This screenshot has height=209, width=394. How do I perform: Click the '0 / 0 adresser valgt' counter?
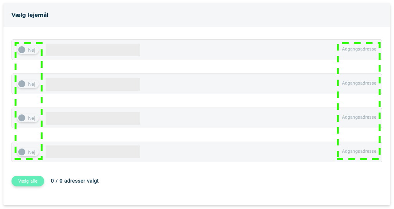pos(75,181)
